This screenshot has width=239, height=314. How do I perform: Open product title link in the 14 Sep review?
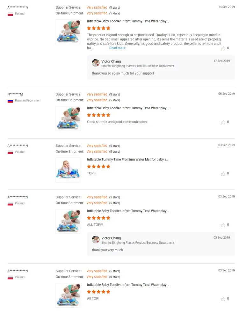[x=128, y=21]
